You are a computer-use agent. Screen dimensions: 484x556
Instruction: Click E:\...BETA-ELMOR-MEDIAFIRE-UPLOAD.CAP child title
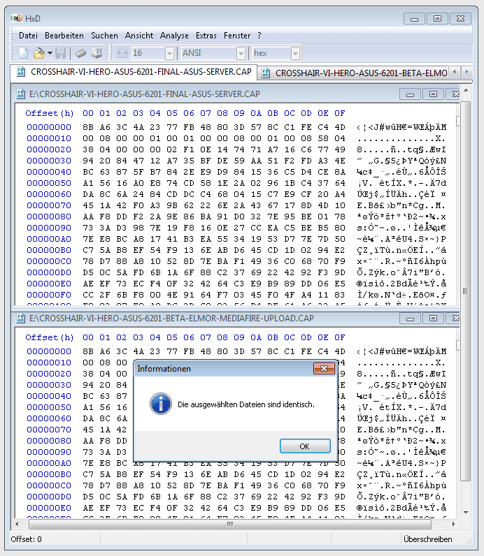point(171,319)
